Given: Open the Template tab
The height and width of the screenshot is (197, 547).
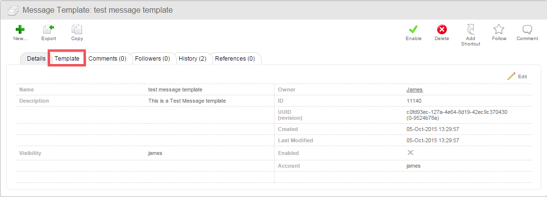Looking at the screenshot, I should [x=67, y=59].
